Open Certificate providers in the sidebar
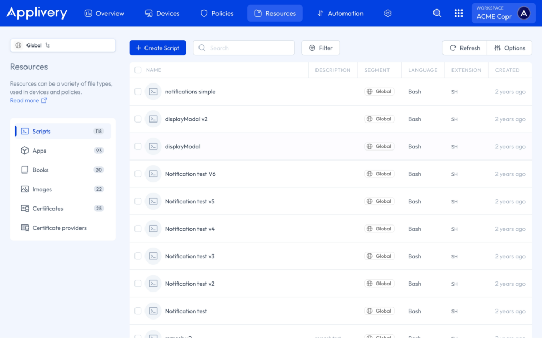 [59, 228]
